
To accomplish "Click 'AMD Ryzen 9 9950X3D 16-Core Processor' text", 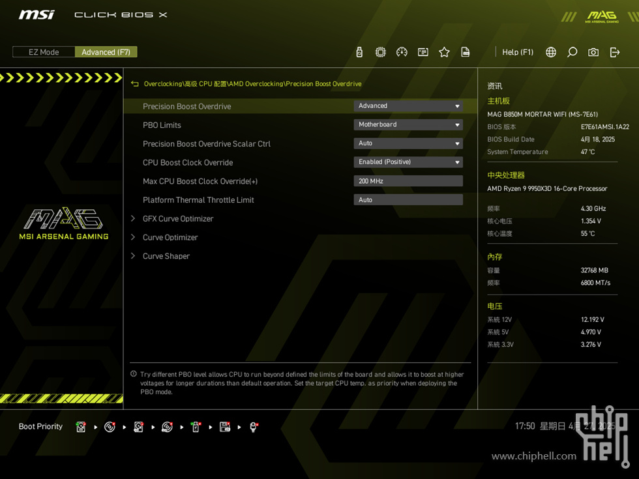I will pos(547,188).
